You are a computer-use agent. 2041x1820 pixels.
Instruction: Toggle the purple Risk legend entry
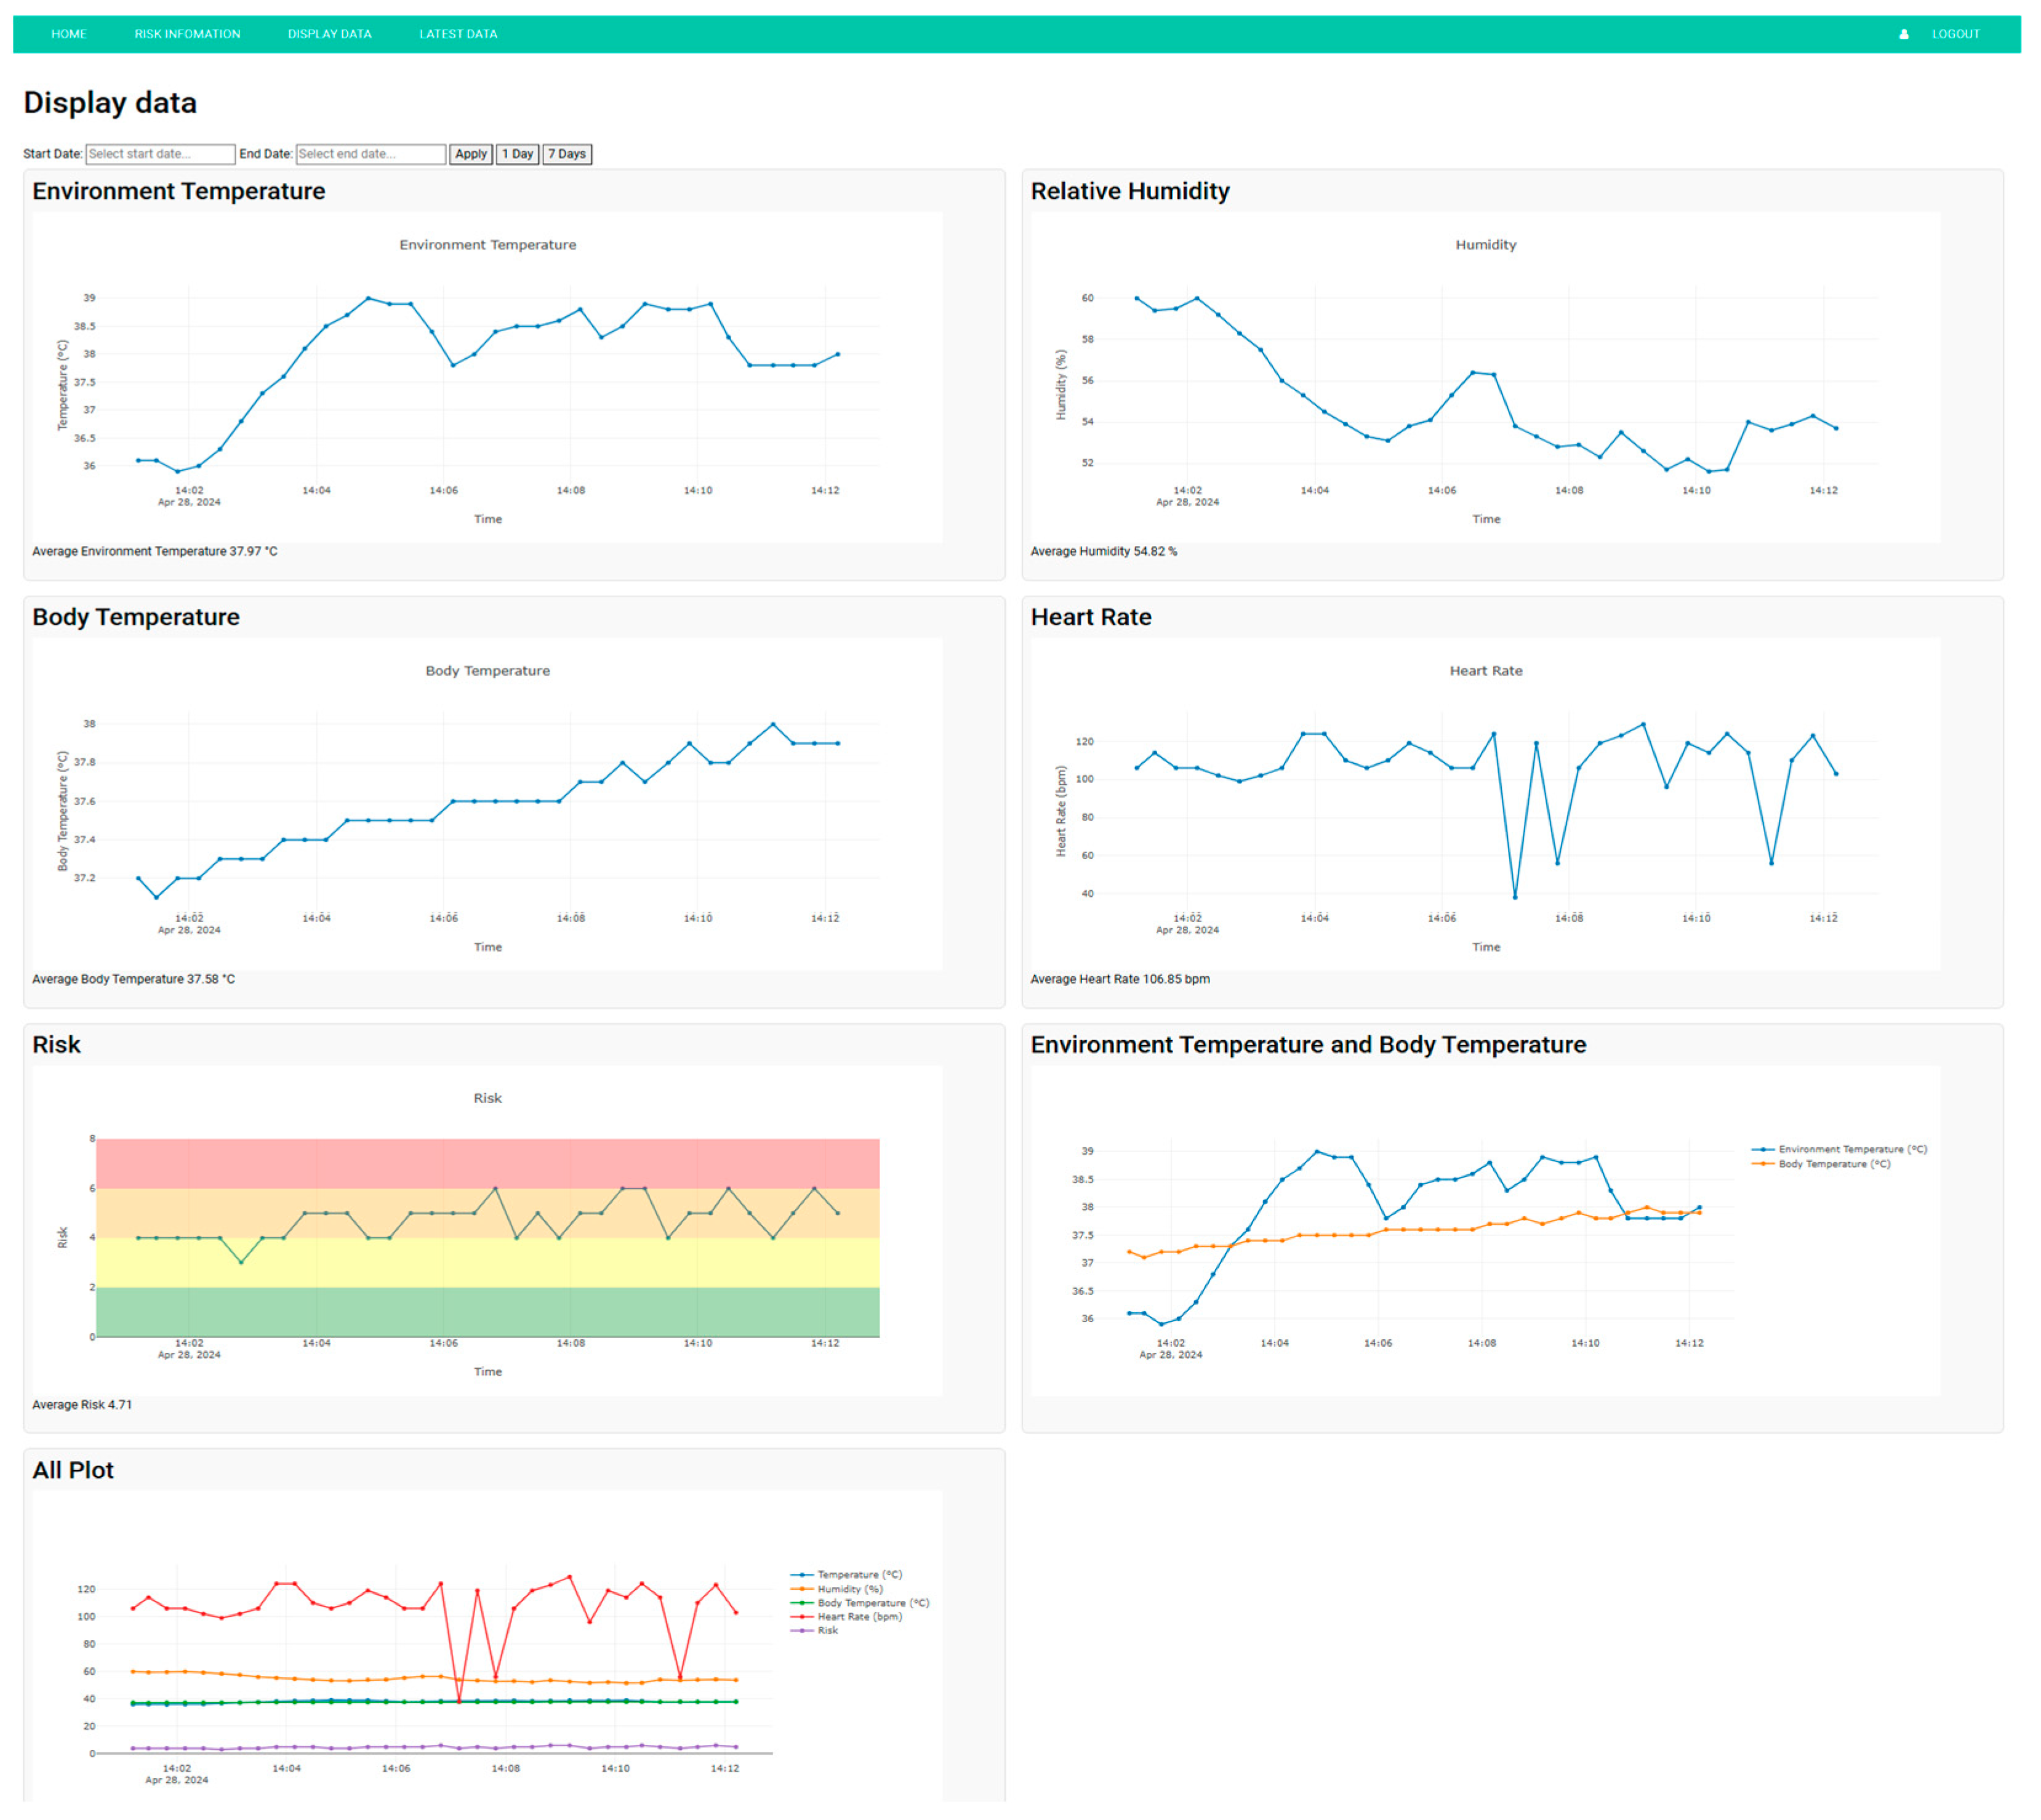827,1631
